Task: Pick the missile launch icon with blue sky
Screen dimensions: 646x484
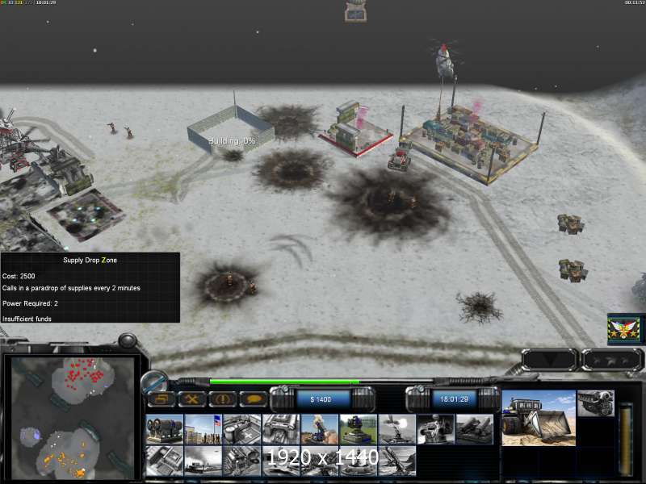Action: (x=319, y=429)
